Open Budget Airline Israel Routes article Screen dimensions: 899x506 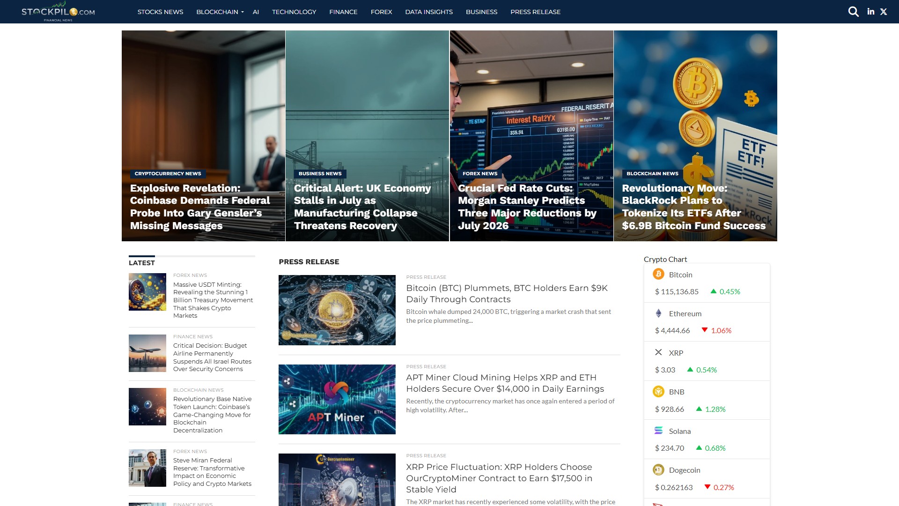212,357
